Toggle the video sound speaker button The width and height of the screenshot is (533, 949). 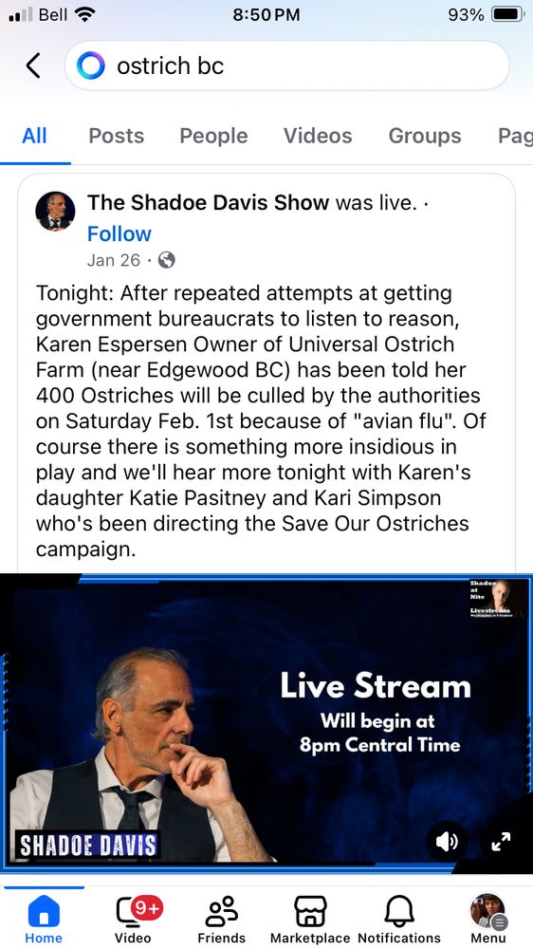click(x=447, y=842)
